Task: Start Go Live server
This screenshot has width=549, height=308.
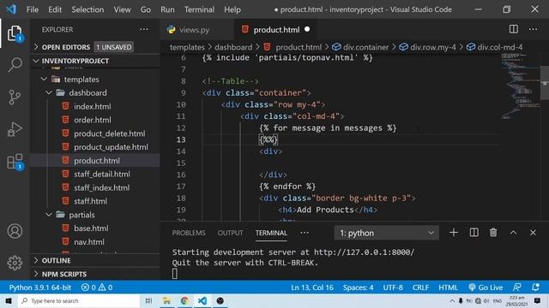Action: 486,287
